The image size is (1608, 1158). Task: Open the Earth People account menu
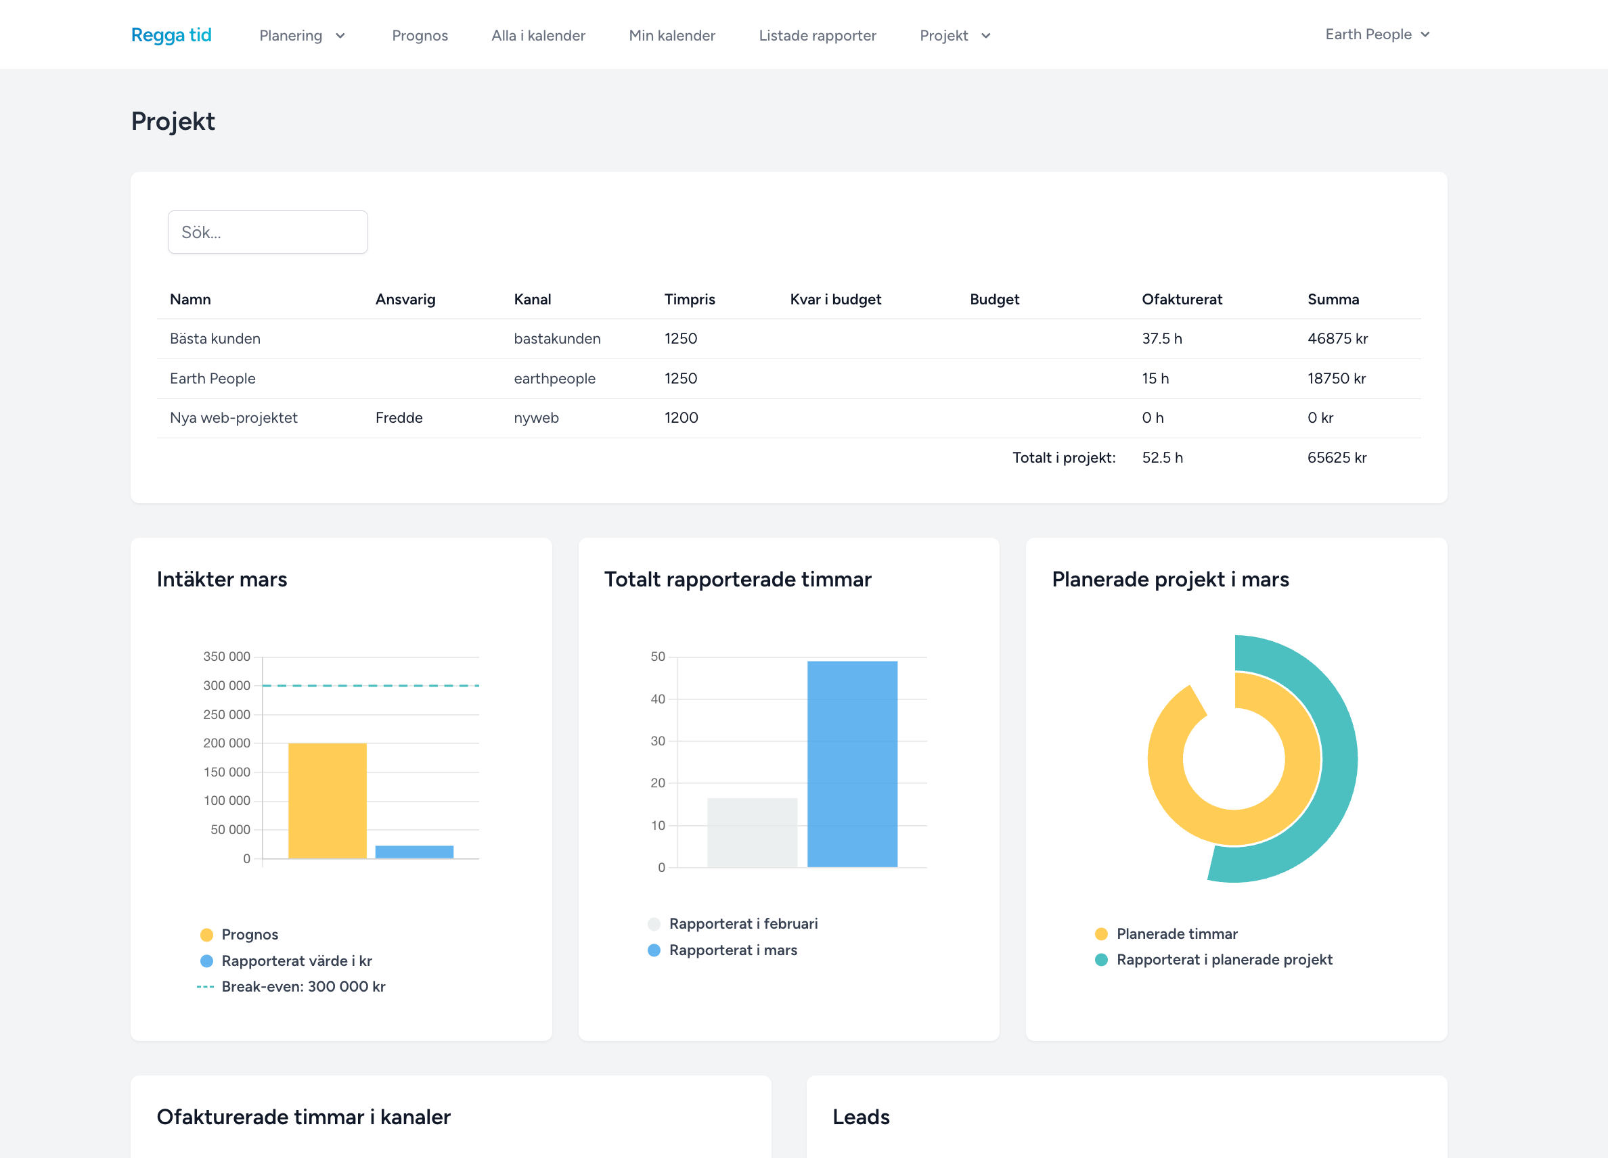coord(1377,34)
